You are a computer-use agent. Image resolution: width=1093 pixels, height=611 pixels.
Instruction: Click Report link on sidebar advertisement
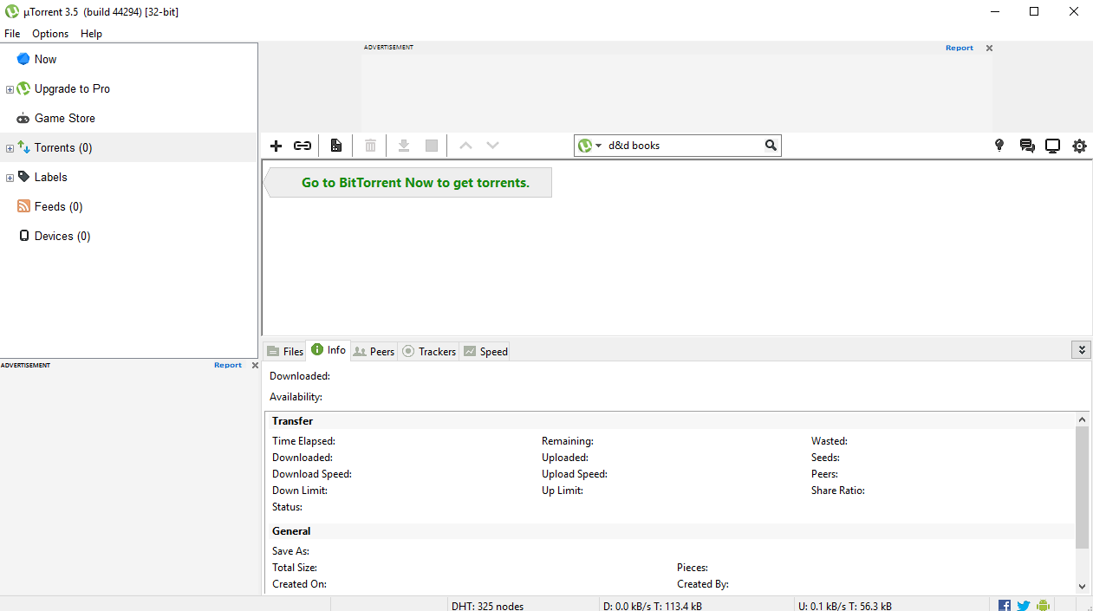coord(228,365)
